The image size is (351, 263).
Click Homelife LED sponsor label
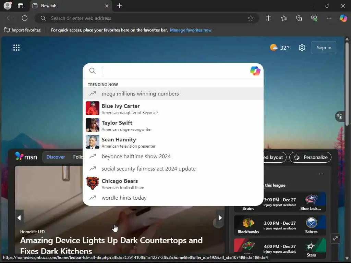[x=33, y=232]
